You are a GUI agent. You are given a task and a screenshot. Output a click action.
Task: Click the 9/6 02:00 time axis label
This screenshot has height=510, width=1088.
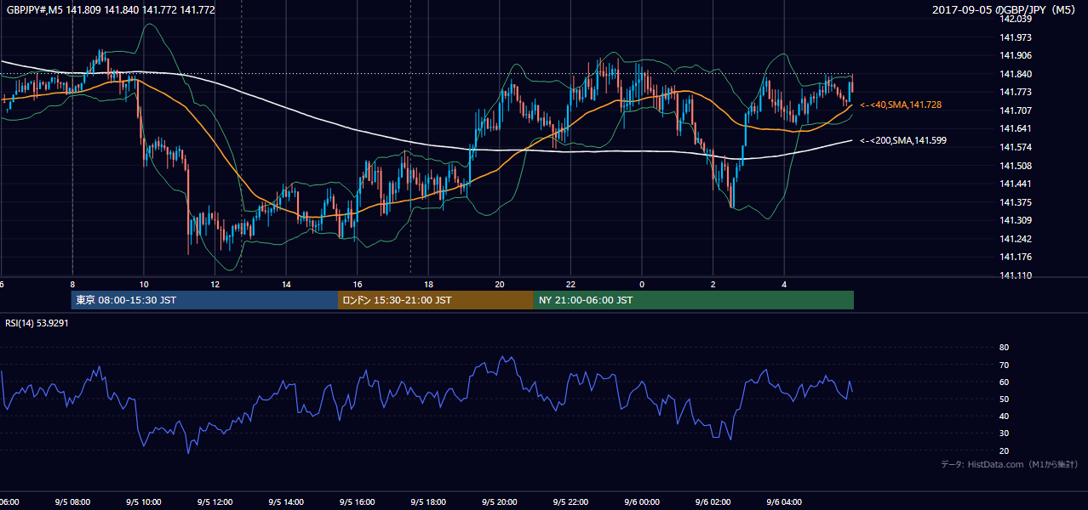(713, 502)
